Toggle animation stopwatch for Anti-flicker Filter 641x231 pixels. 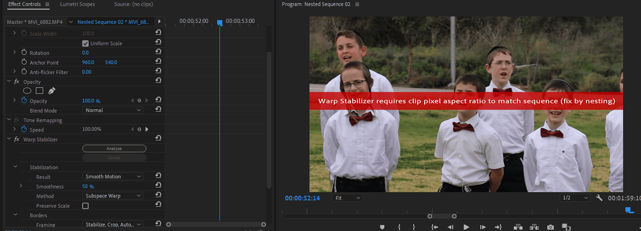coord(24,72)
